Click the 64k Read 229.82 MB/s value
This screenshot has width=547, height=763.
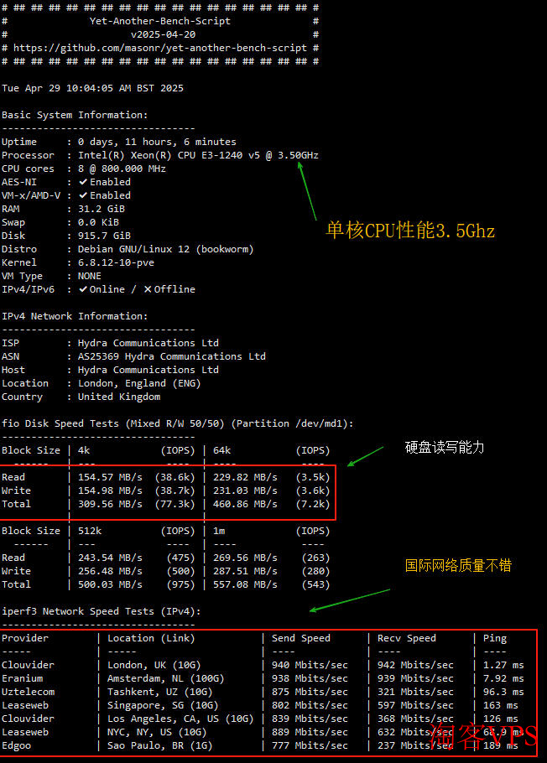(245, 477)
